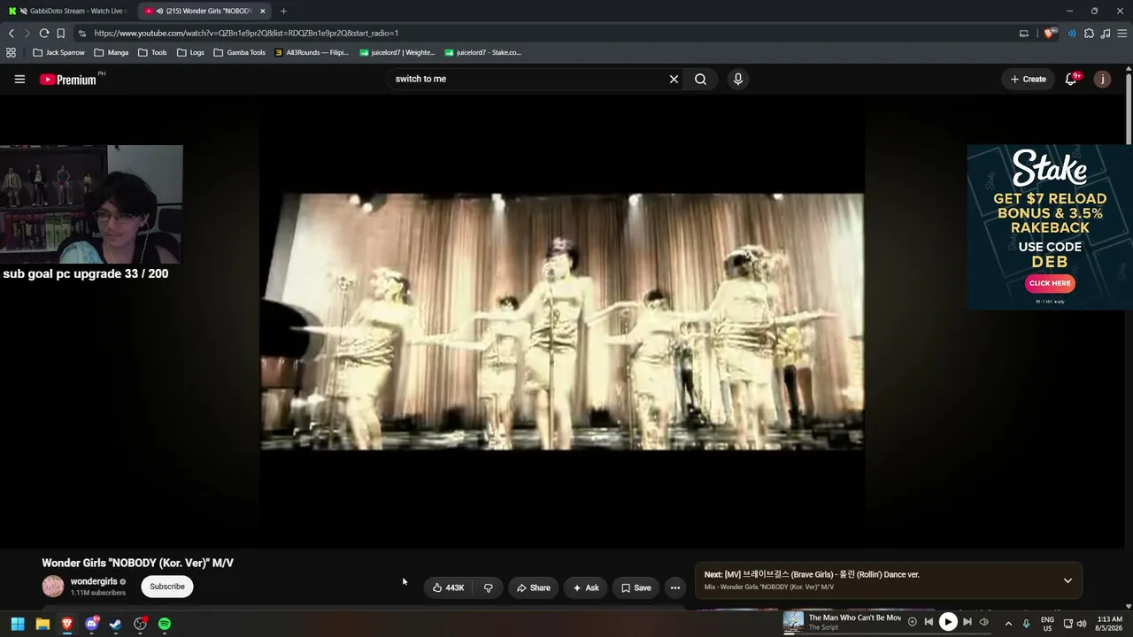Open juicelord7 Stake.com bookmark
This screenshot has height=637, width=1133.
[483, 52]
